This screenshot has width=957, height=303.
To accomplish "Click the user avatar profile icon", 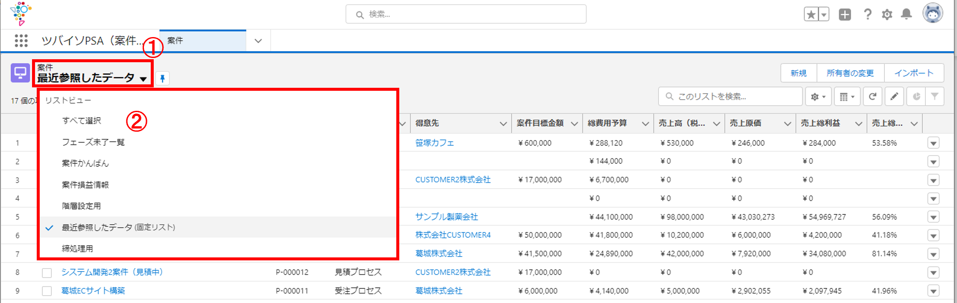I will tap(933, 13).
